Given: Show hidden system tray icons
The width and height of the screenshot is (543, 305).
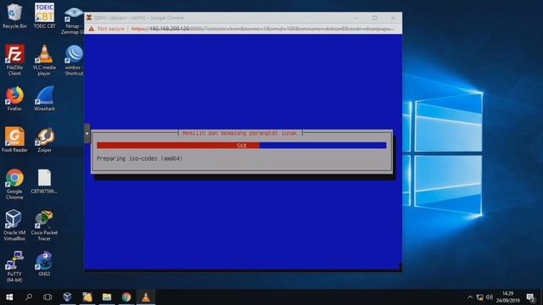Looking at the screenshot, I should pos(470,297).
